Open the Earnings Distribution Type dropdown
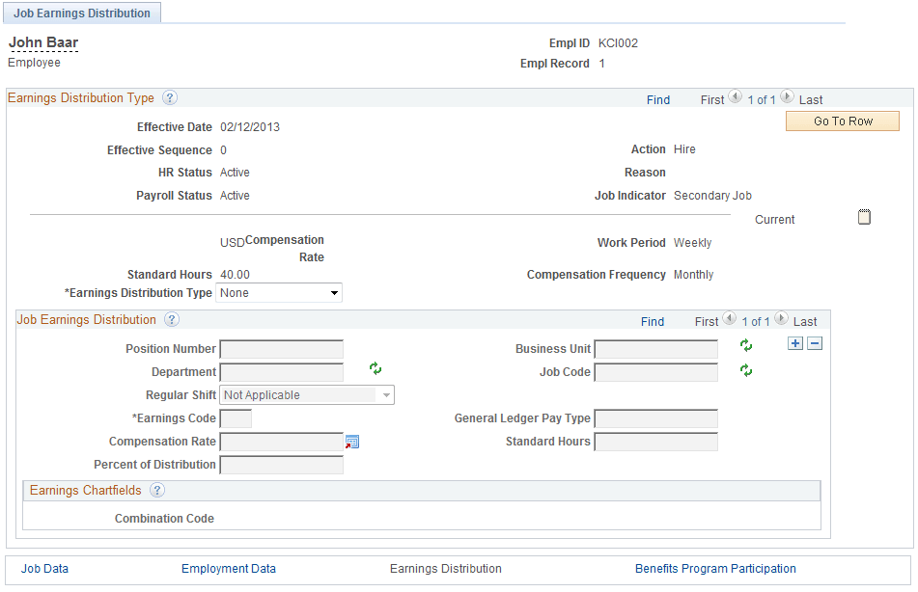Image resolution: width=918 pixels, height=592 pixels. [x=333, y=292]
